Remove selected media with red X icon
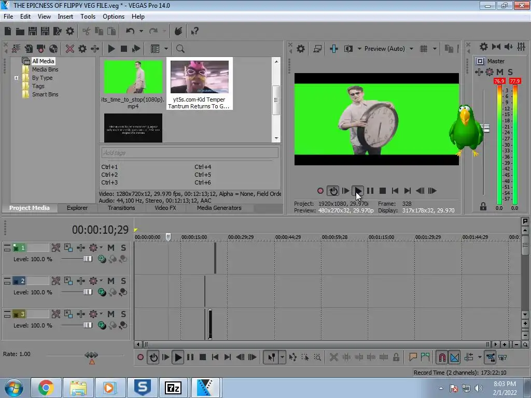The width and height of the screenshot is (531, 398). click(70, 49)
